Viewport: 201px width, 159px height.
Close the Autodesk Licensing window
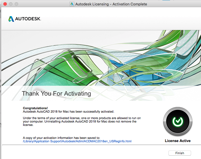(x=5, y=4)
